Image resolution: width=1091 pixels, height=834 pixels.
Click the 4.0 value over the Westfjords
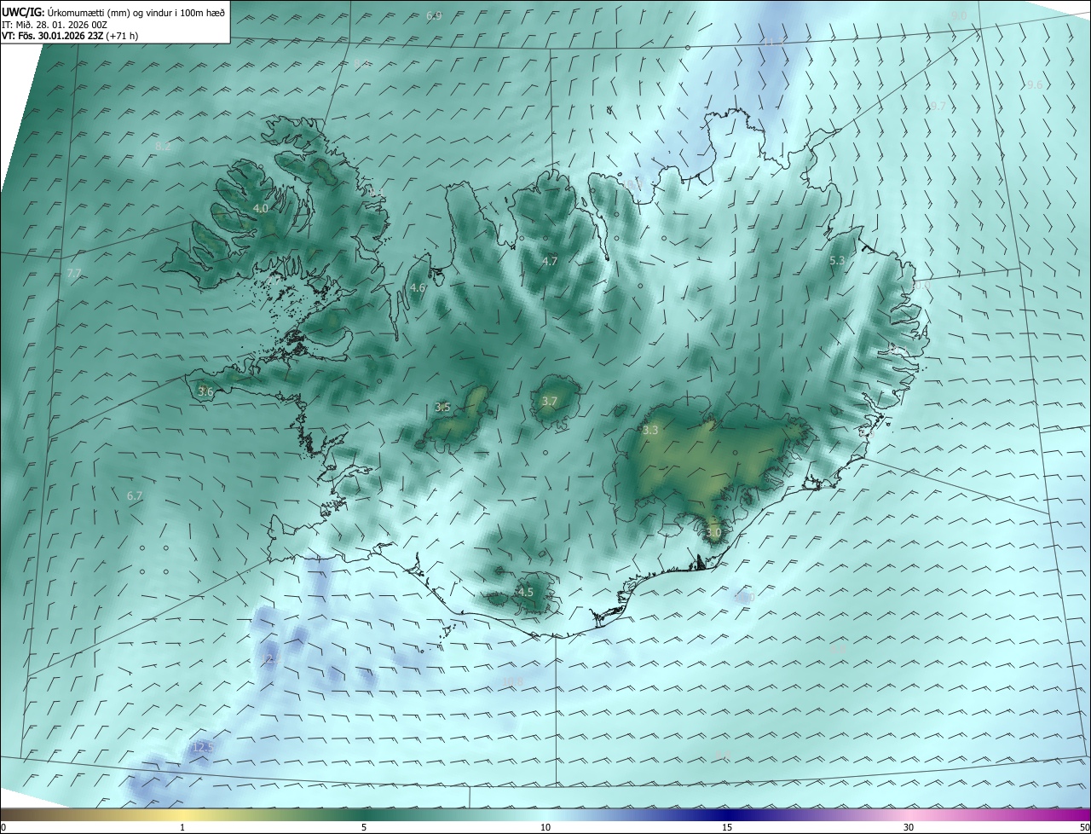[261, 208]
